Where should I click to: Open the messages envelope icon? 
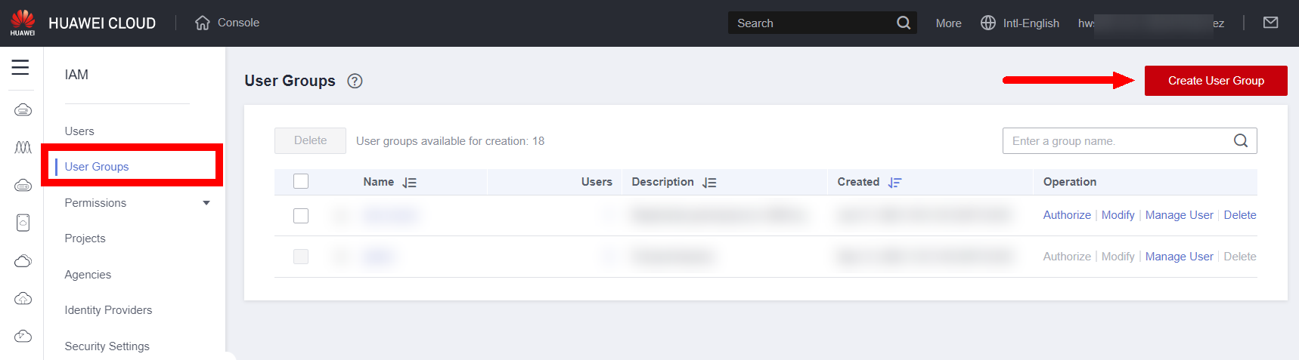click(x=1270, y=23)
